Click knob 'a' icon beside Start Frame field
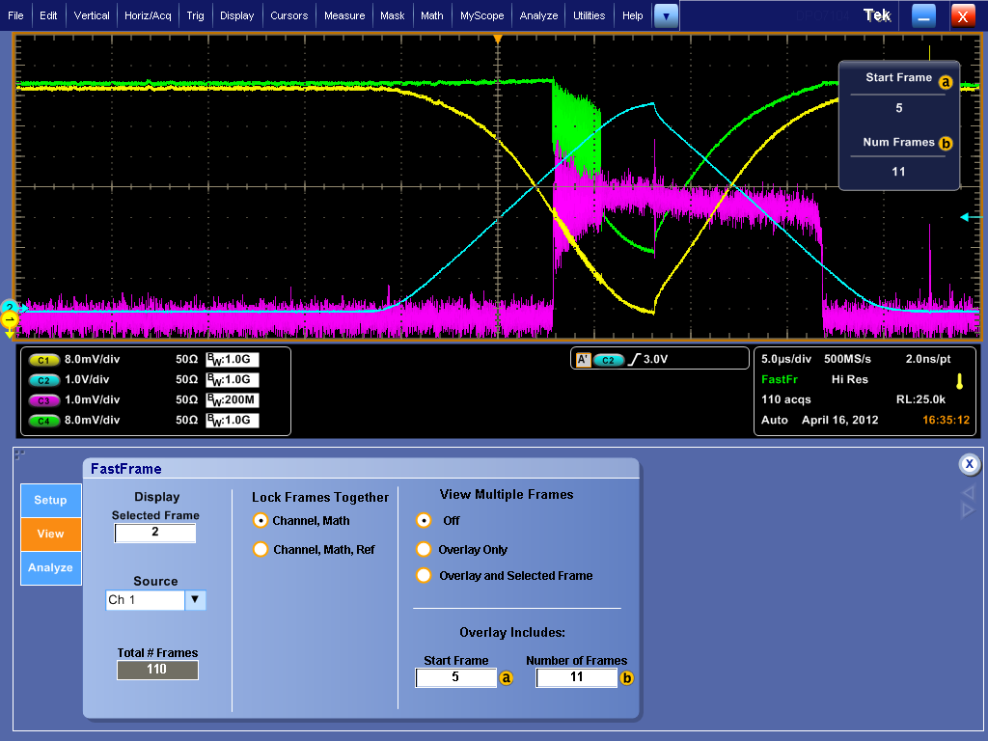Viewport: 988px width, 741px height. pyautogui.click(x=507, y=678)
